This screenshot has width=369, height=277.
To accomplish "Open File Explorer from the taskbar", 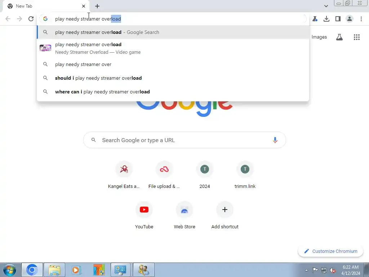I will coord(54,270).
